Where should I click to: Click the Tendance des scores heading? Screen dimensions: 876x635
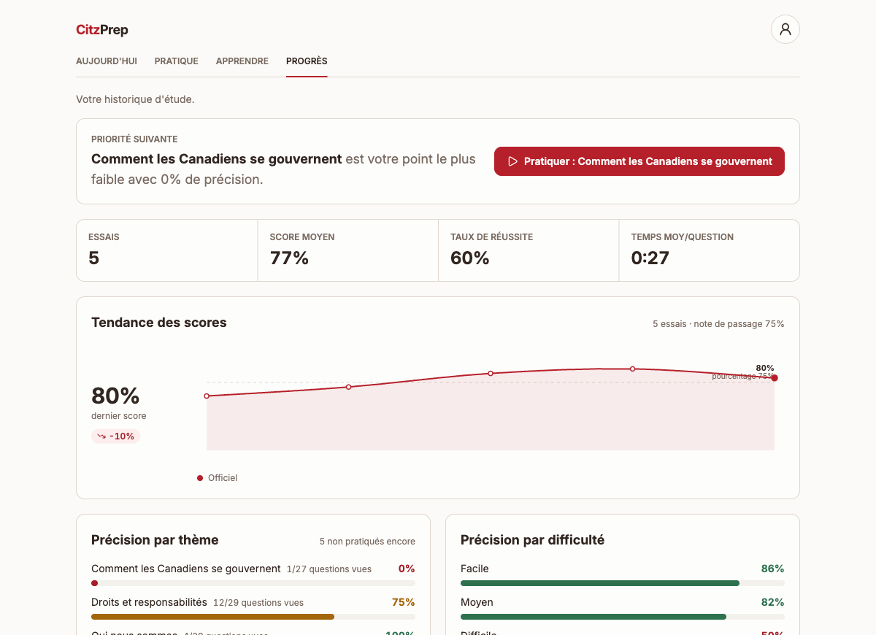coord(159,323)
